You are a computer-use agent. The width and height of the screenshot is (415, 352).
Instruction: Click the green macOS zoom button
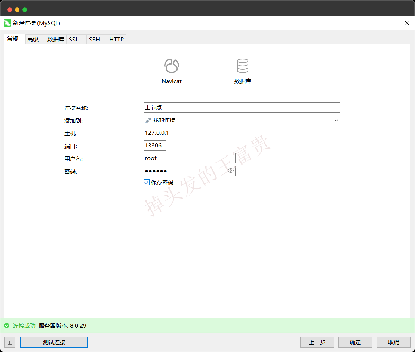coord(25,10)
